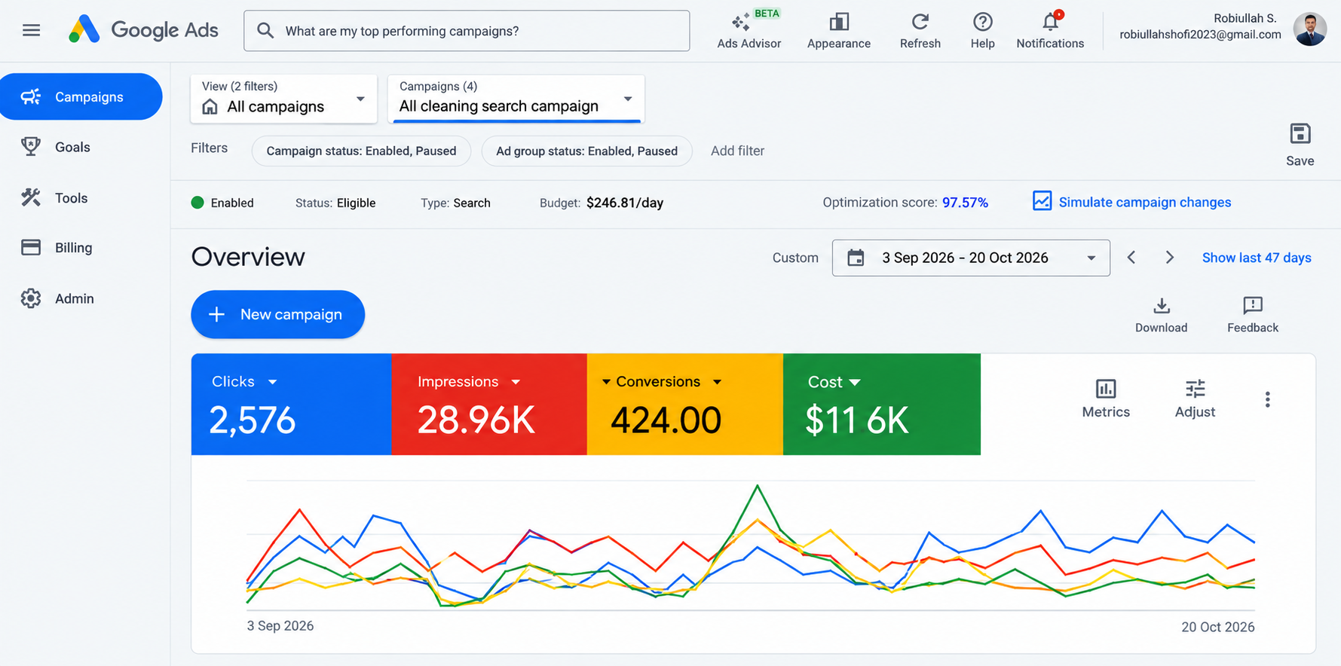Change the Clicks metric dropdown
The image size is (1341, 666).
click(x=273, y=382)
